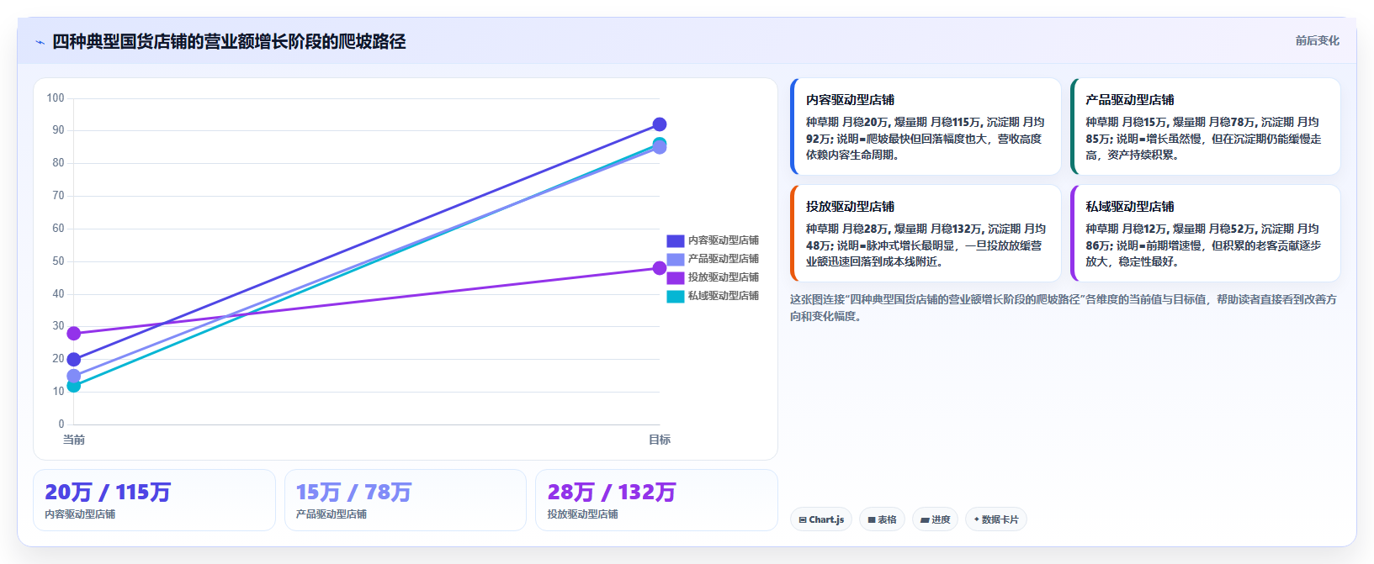Click 内容驱动型店铺 target data point at 92
This screenshot has height=564, width=1374.
[660, 124]
